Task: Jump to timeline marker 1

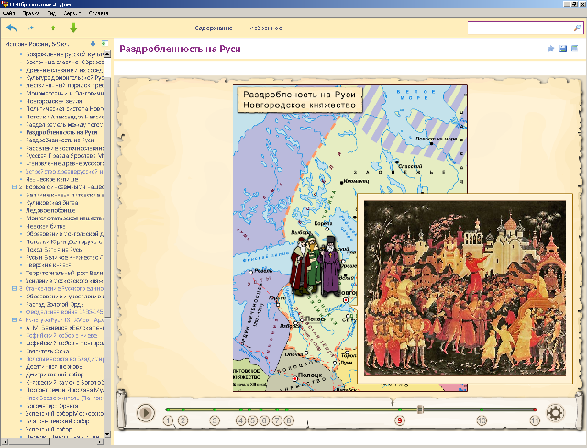Action: (x=168, y=421)
